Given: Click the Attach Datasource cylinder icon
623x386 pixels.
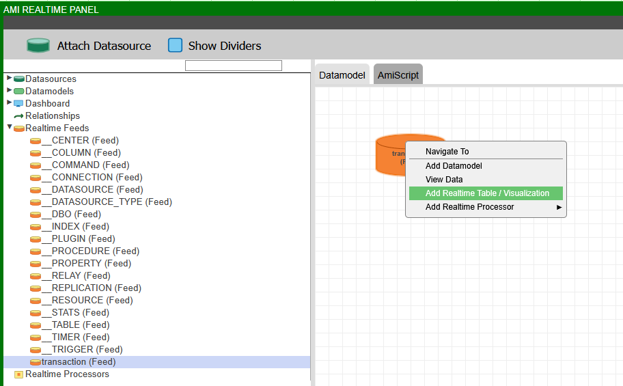Looking at the screenshot, I should coord(38,46).
